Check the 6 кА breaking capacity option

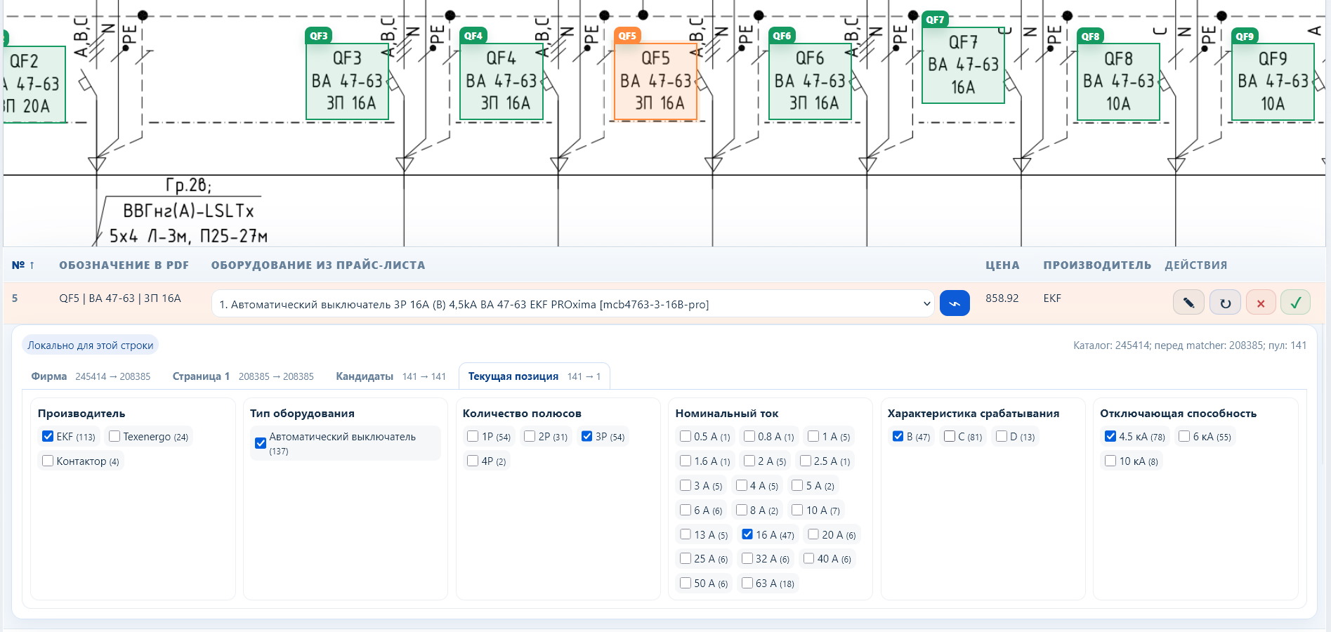1184,436
